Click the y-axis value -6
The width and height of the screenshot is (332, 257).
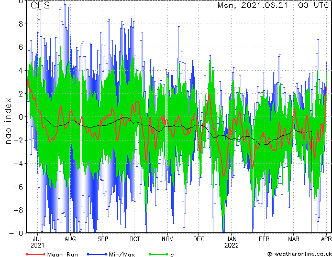click(18, 187)
